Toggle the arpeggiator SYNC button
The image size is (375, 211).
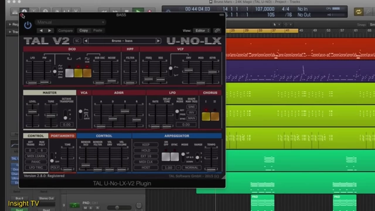(x=175, y=156)
